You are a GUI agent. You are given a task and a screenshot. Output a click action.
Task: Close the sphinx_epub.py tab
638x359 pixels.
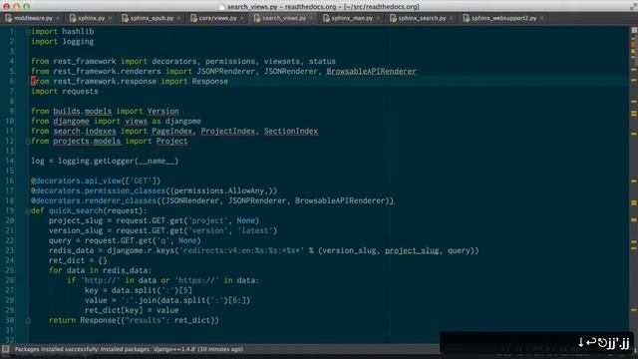[178, 18]
